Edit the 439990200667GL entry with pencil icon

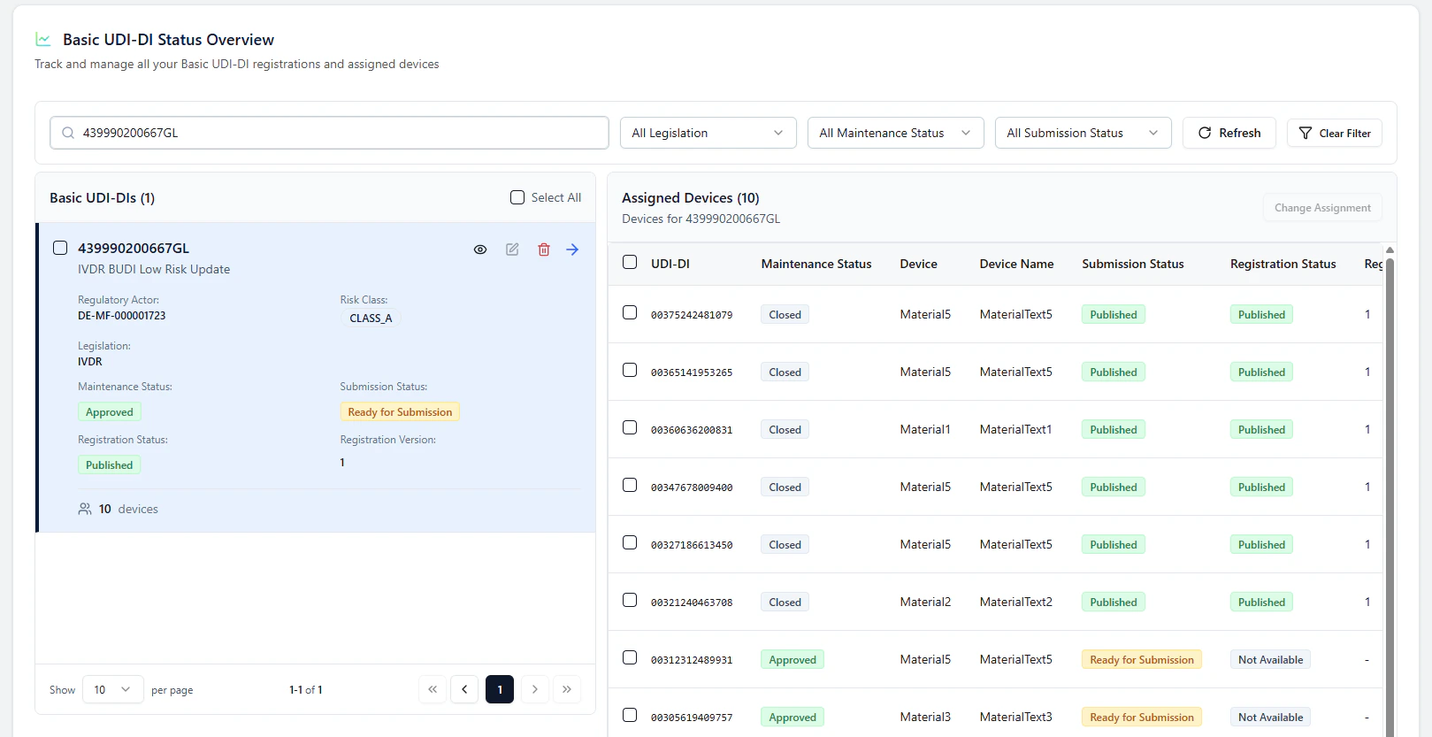(512, 250)
